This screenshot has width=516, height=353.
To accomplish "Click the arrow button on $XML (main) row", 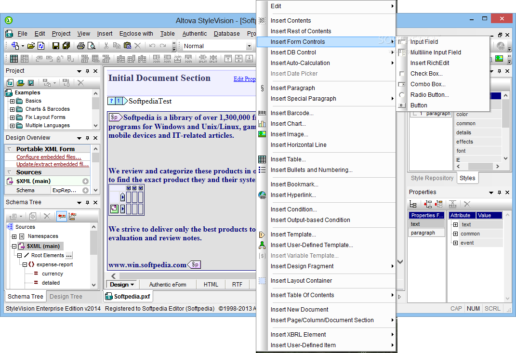I will 85,181.
